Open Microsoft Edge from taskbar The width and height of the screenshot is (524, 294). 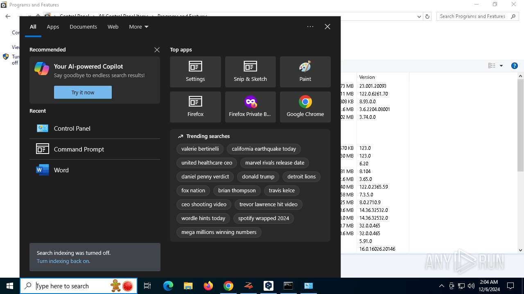(168, 286)
